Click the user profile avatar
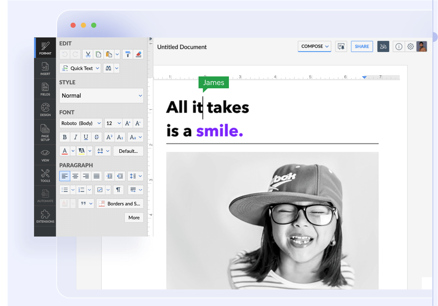Viewport: 438px width, 306px height. (421, 46)
